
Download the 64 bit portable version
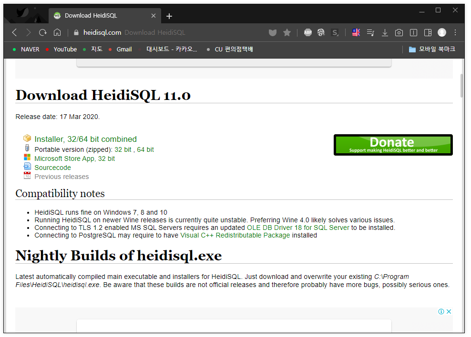[145, 149]
